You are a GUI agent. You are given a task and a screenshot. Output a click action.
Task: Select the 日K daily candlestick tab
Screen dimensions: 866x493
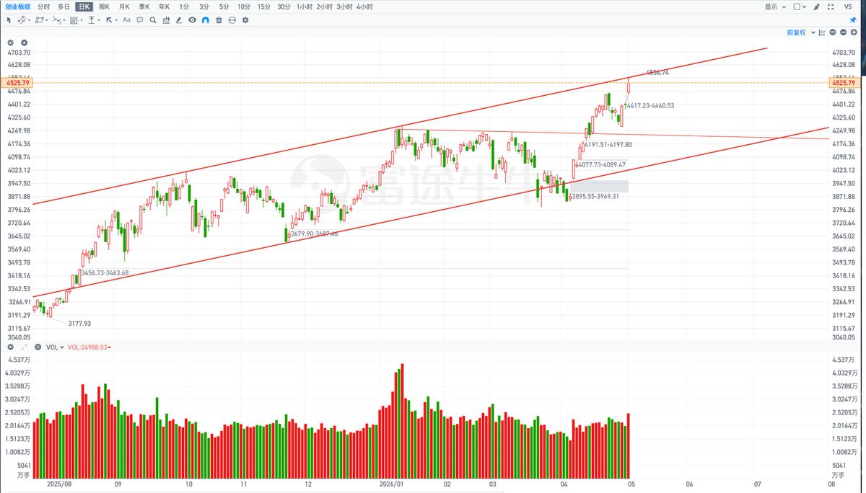(x=84, y=6)
